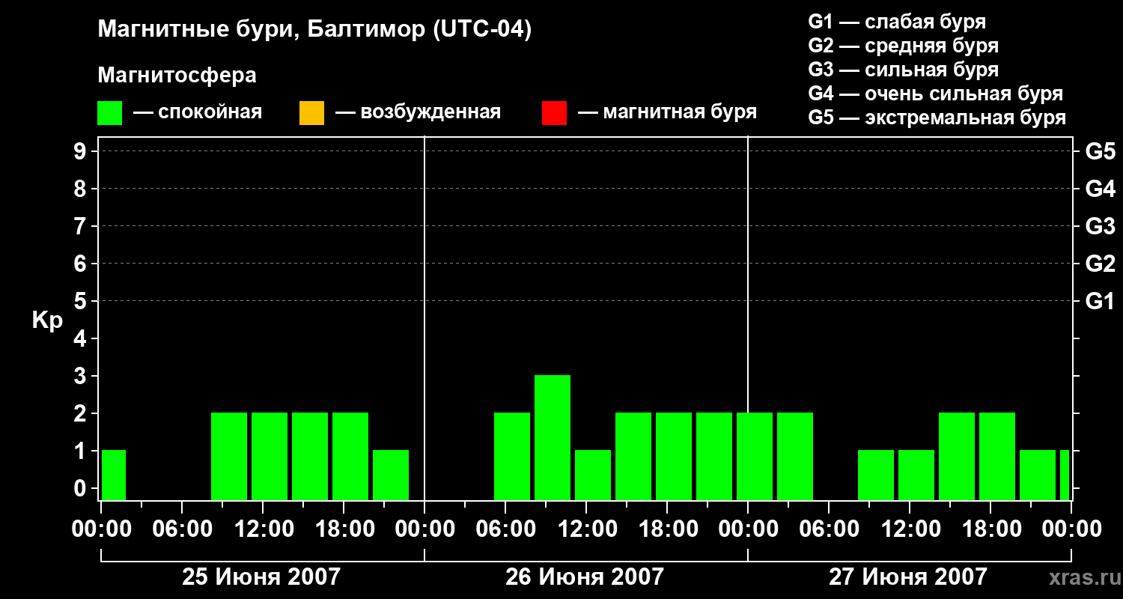This screenshot has width=1123, height=599.
Task: Click the 'G2' right-axis label
Action: click(x=1100, y=264)
